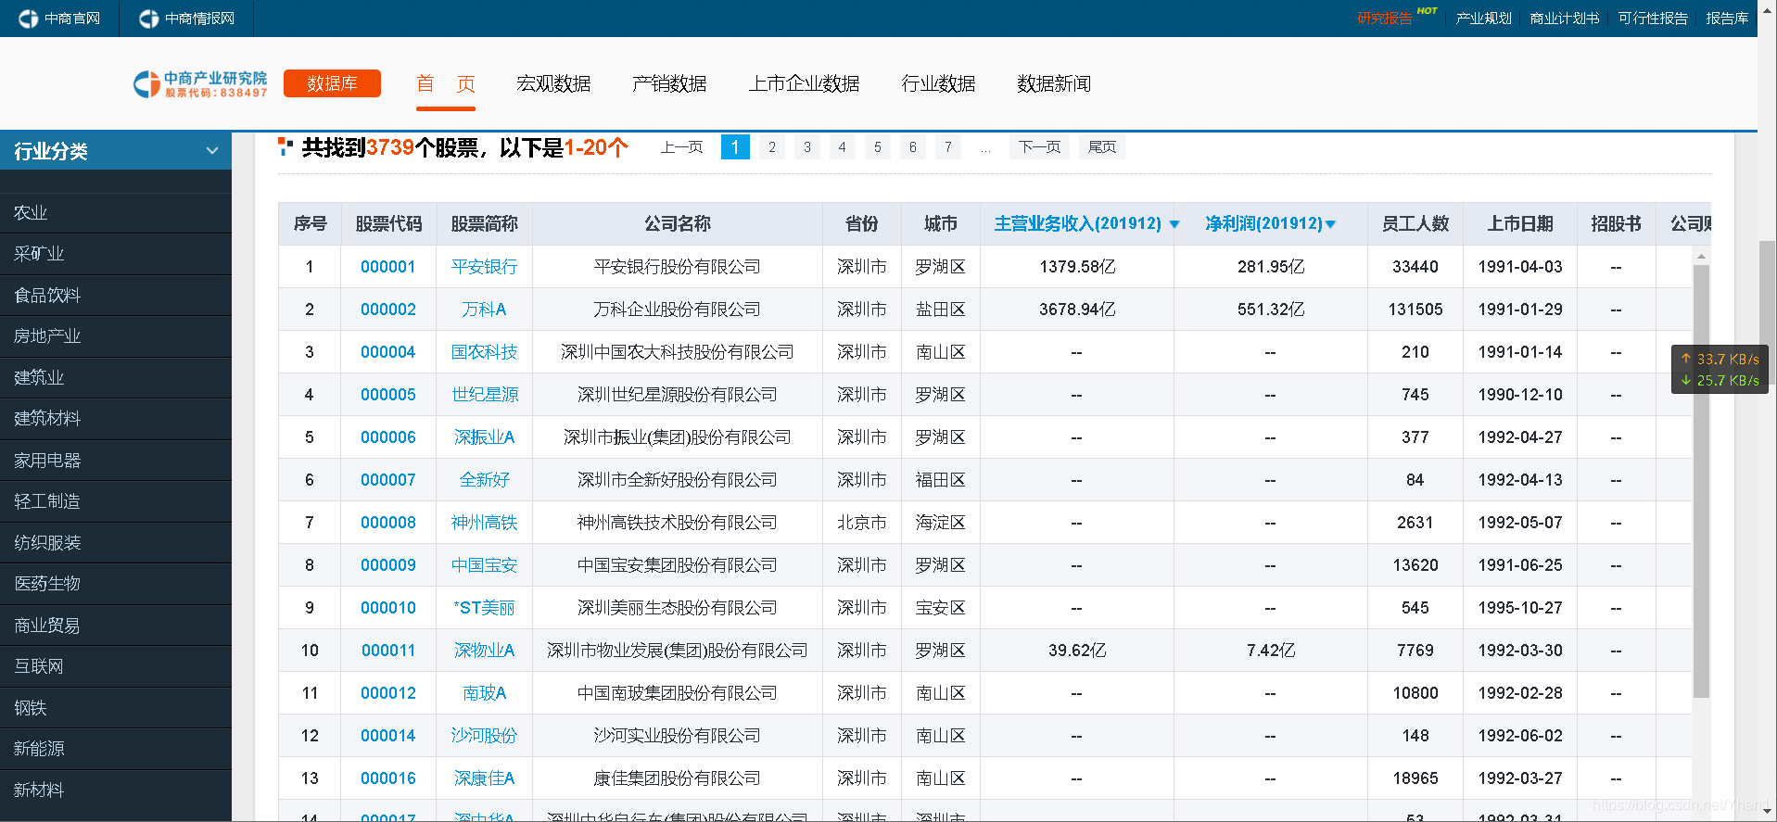Select 家用电器 industry category
Viewport: 1777px width, 822px height.
116,461
